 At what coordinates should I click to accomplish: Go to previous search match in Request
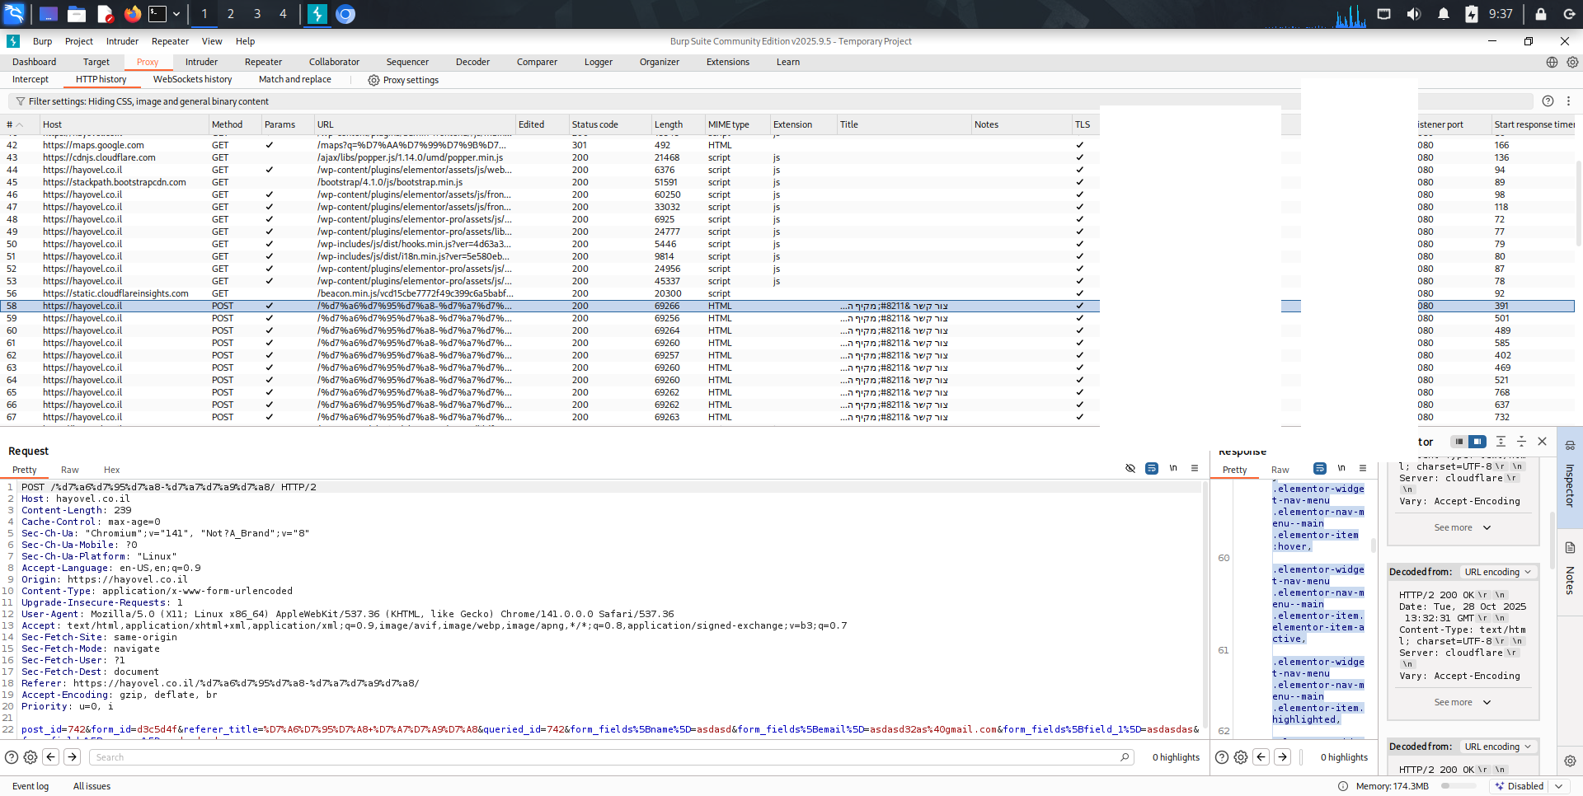point(51,757)
